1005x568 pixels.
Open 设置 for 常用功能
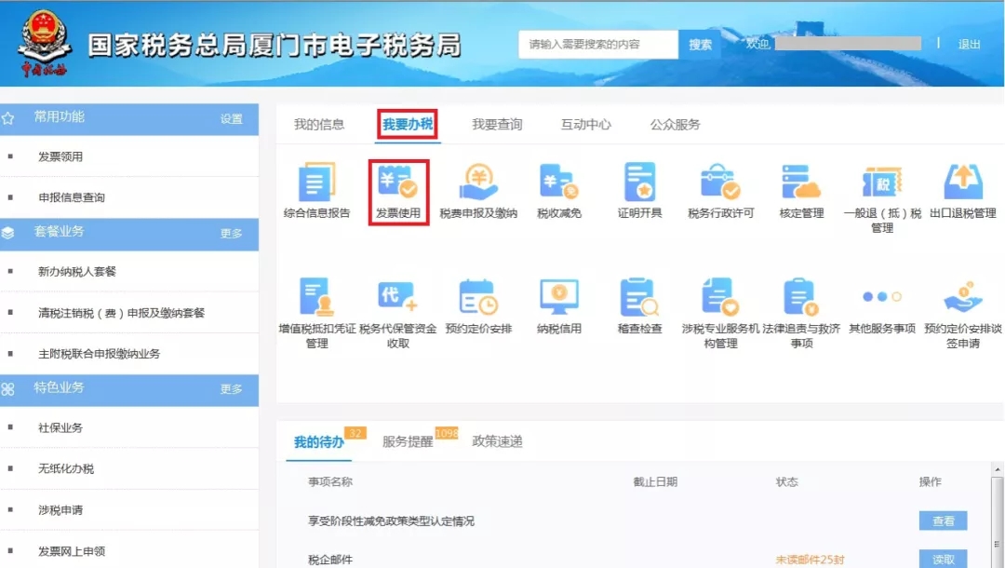click(x=231, y=119)
